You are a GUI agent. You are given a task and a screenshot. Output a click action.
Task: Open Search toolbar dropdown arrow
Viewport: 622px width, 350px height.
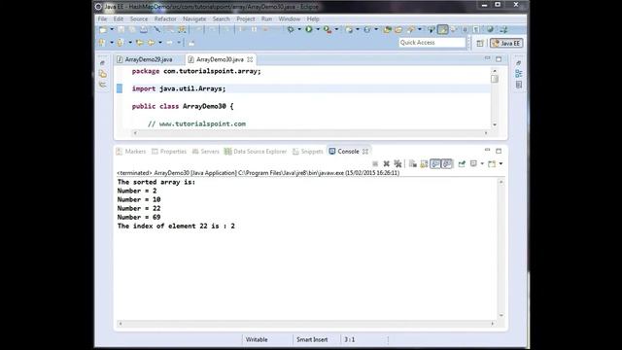(x=420, y=29)
